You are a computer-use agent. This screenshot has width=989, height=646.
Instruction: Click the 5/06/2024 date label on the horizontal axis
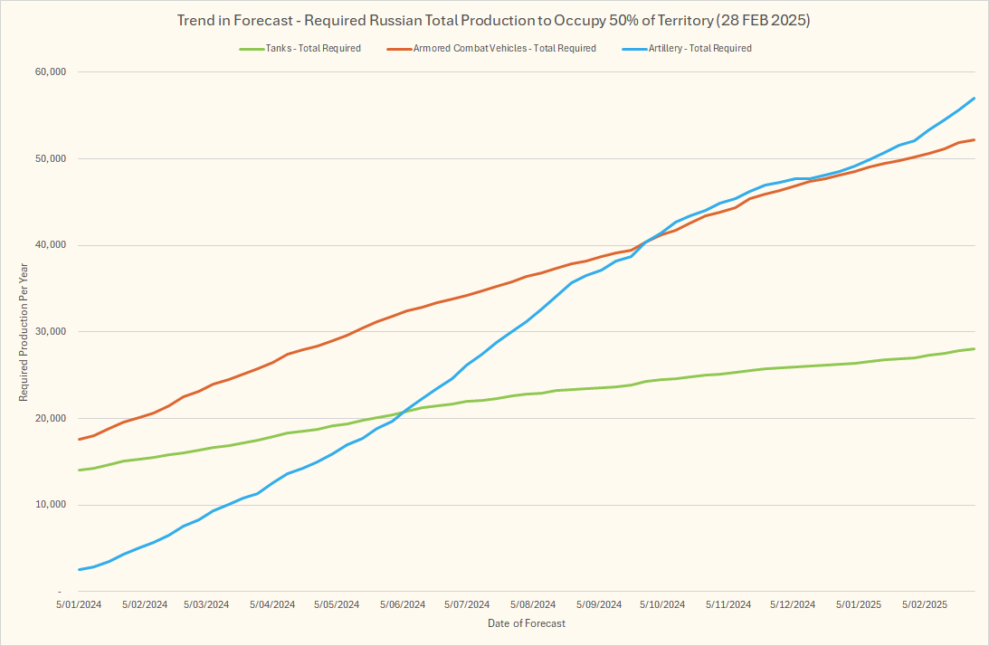point(403,603)
